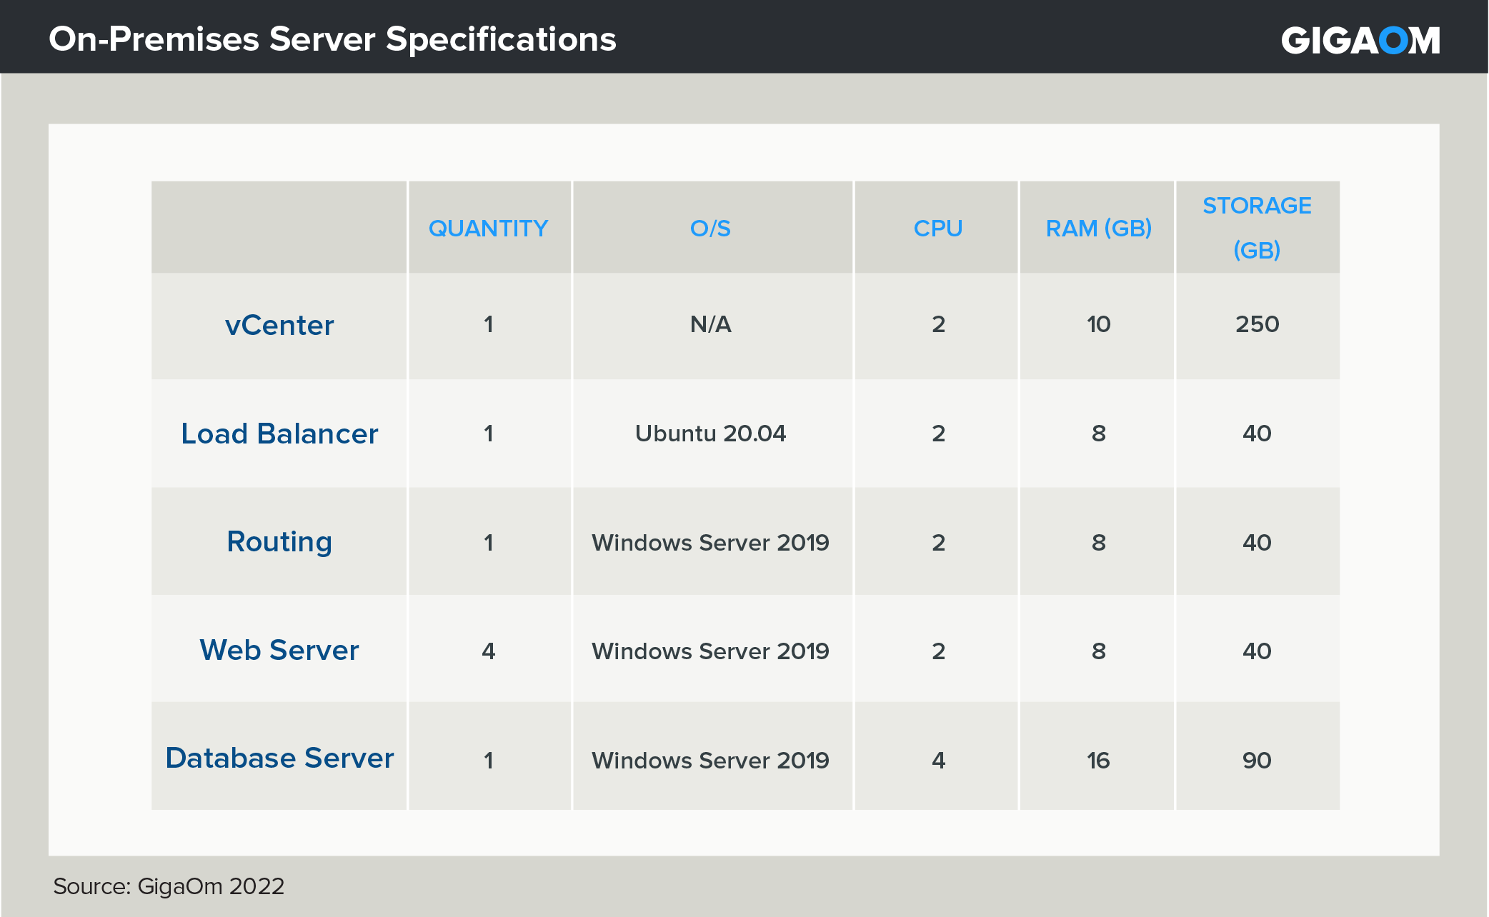Viewport: 1489px width, 917px height.
Task: Select the O/S column header
Action: click(x=710, y=229)
